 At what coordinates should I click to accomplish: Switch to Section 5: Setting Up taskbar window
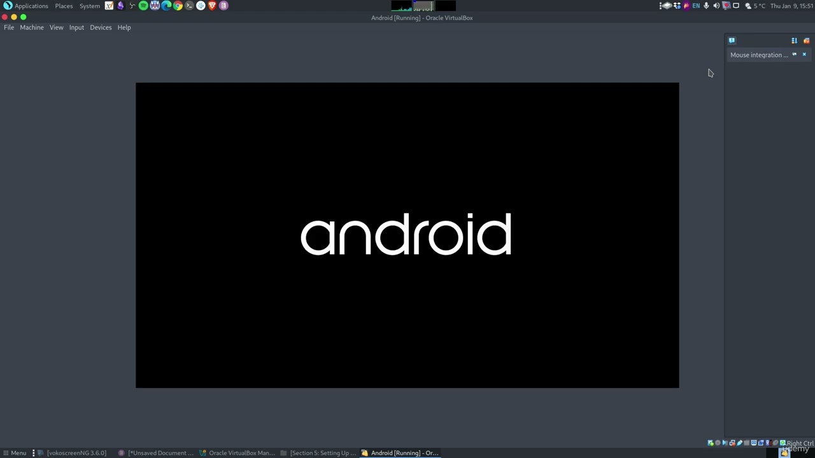[x=318, y=453]
